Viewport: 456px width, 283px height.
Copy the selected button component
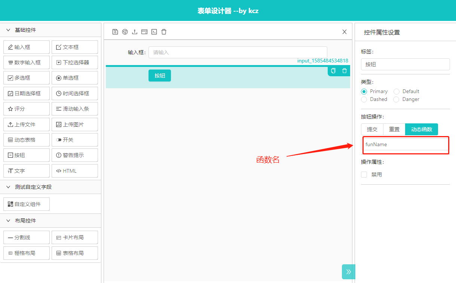tap(333, 71)
